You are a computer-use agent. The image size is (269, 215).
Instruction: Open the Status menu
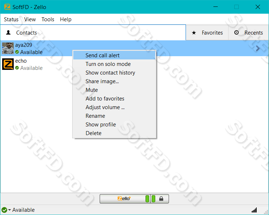[x=11, y=19]
